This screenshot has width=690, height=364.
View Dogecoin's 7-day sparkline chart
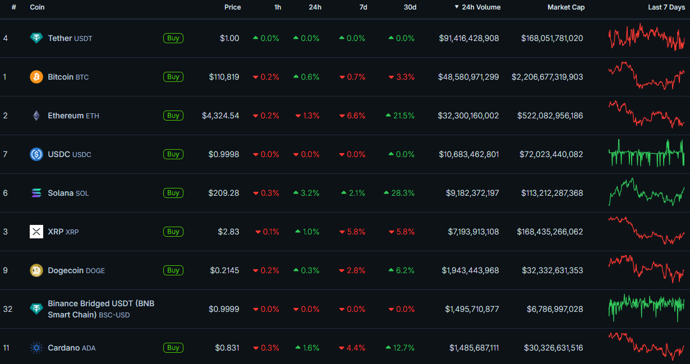click(x=646, y=269)
